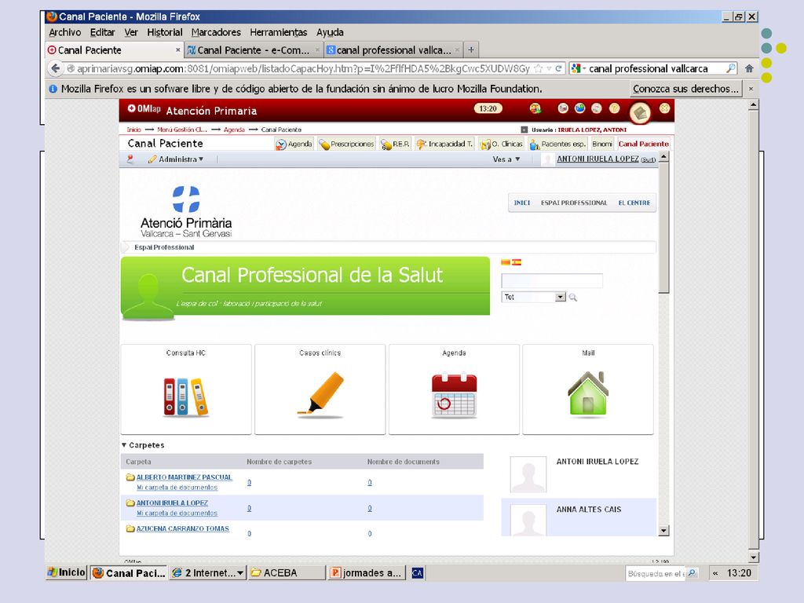Viewport: 804px width, 603px height.
Task: Click the reload icon in the address bar
Action: point(558,68)
